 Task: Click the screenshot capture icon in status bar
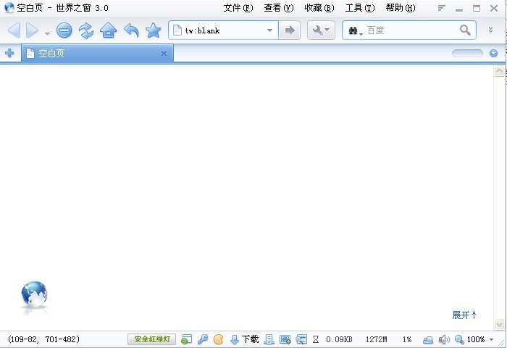(x=285, y=339)
